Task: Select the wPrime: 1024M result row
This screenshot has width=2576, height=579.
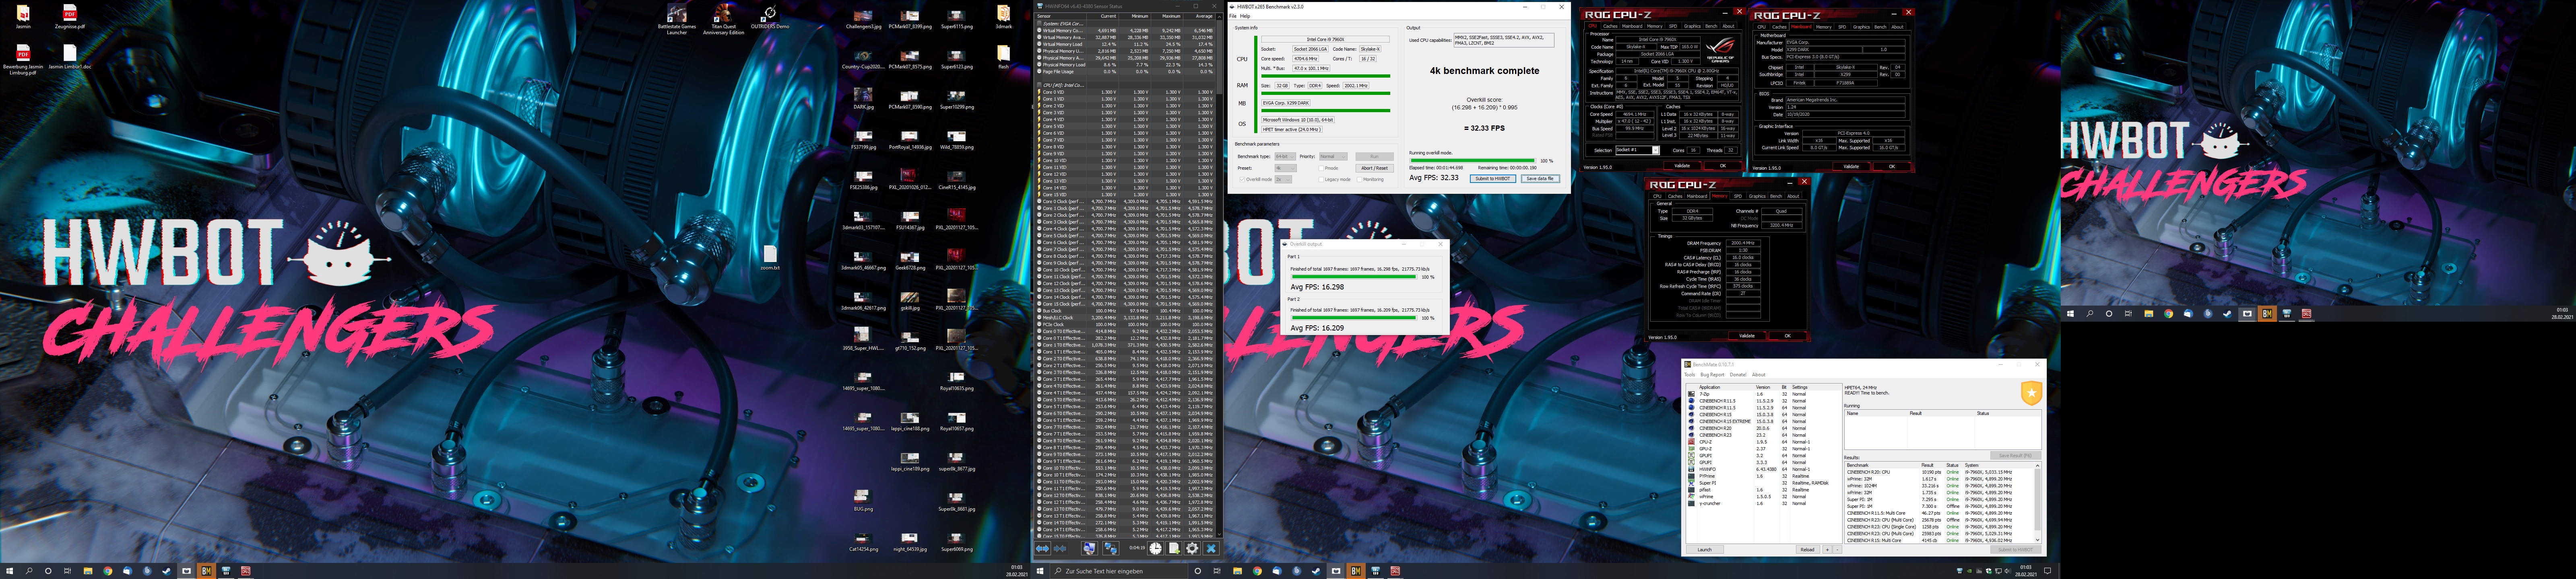Action: pos(1940,486)
